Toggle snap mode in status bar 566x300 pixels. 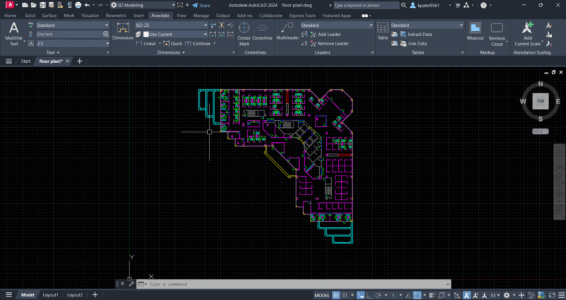click(x=345, y=295)
